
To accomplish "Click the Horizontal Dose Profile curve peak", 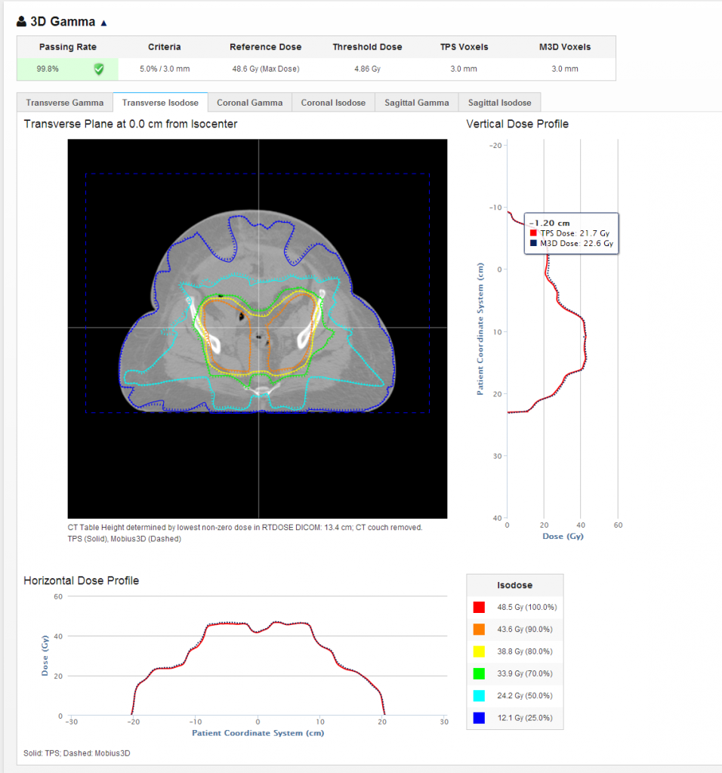I will click(x=276, y=622).
